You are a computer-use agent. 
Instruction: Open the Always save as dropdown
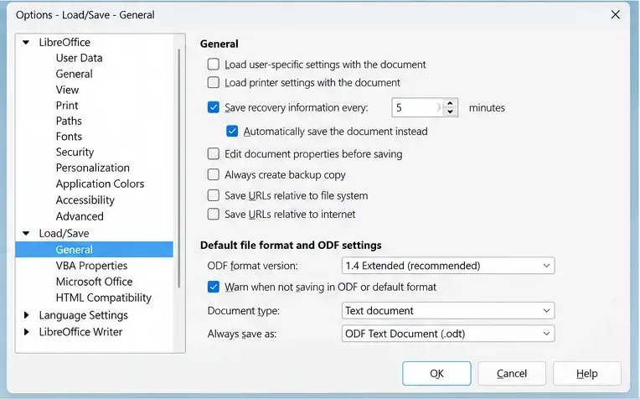coord(448,334)
